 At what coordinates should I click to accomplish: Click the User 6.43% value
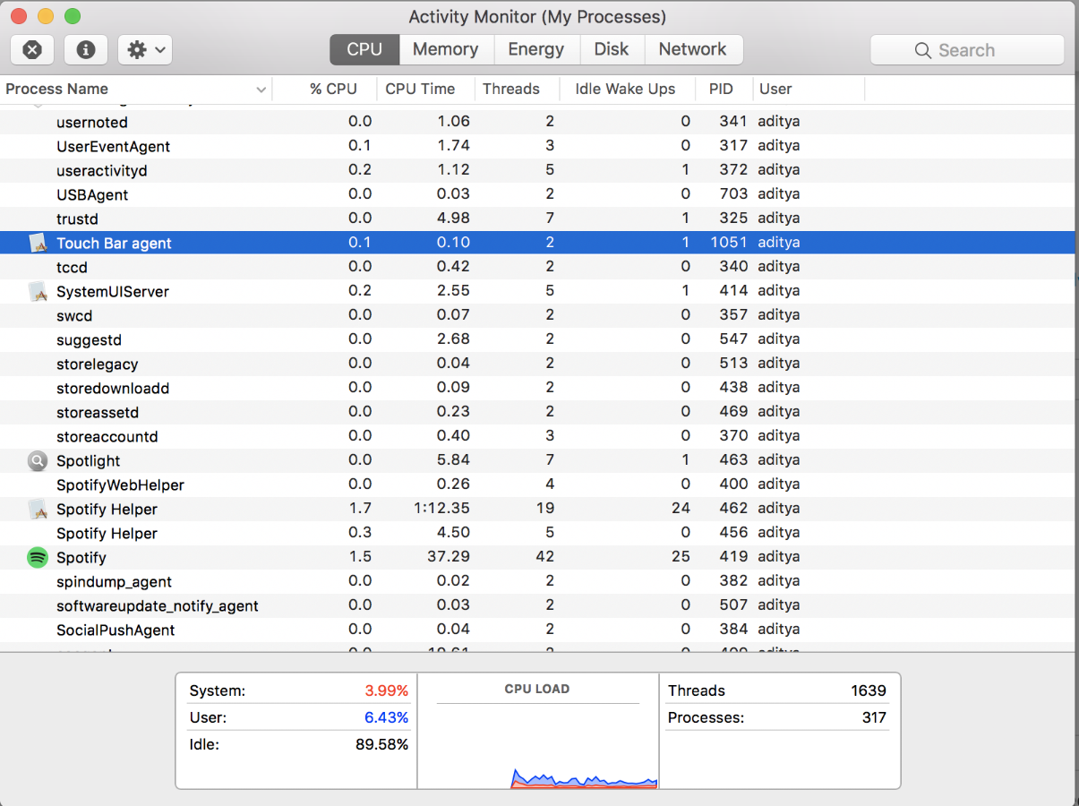click(x=386, y=717)
